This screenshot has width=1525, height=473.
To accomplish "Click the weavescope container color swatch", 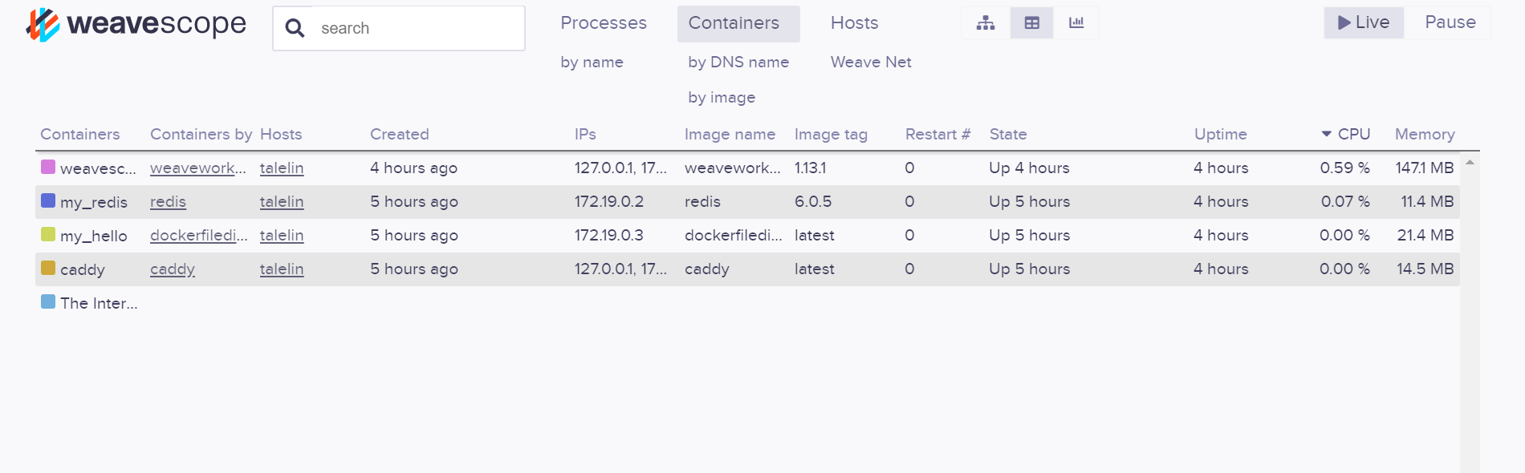I will (48, 167).
